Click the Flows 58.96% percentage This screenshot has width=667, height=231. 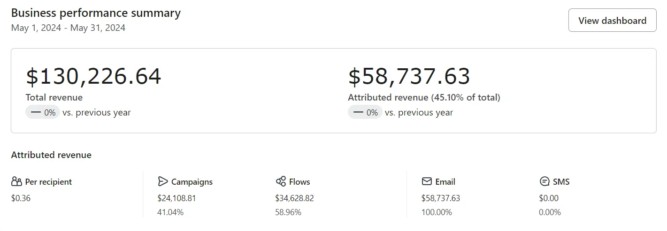tap(288, 212)
